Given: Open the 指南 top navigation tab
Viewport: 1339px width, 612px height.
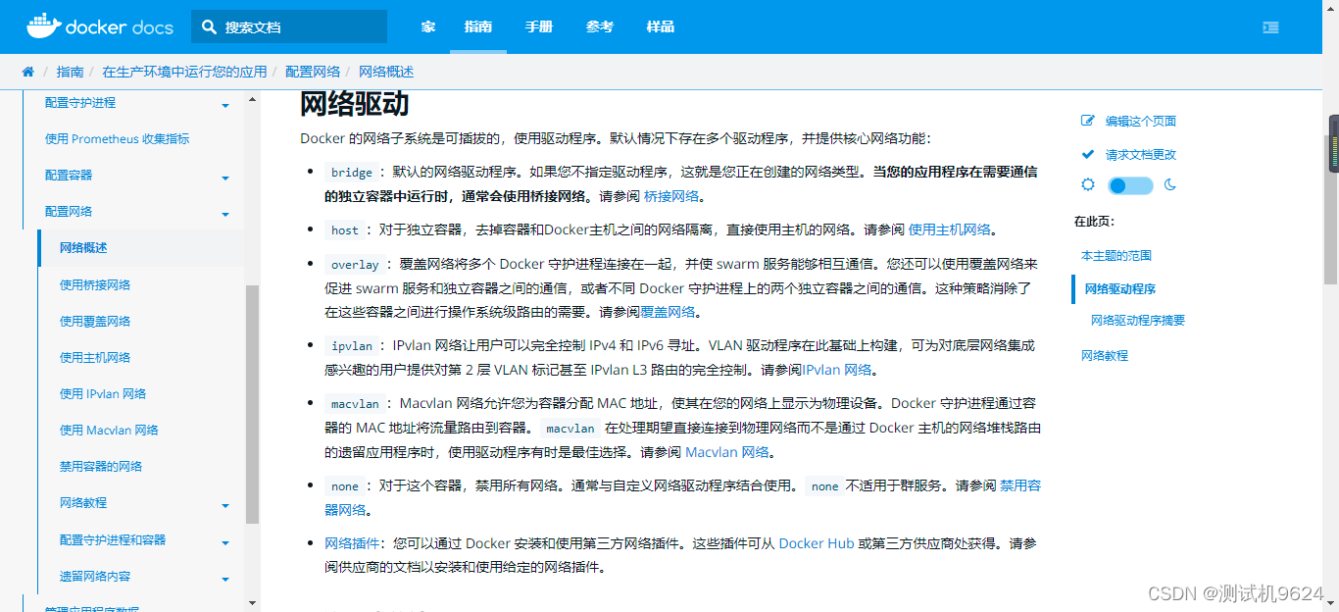Looking at the screenshot, I should click(x=478, y=26).
